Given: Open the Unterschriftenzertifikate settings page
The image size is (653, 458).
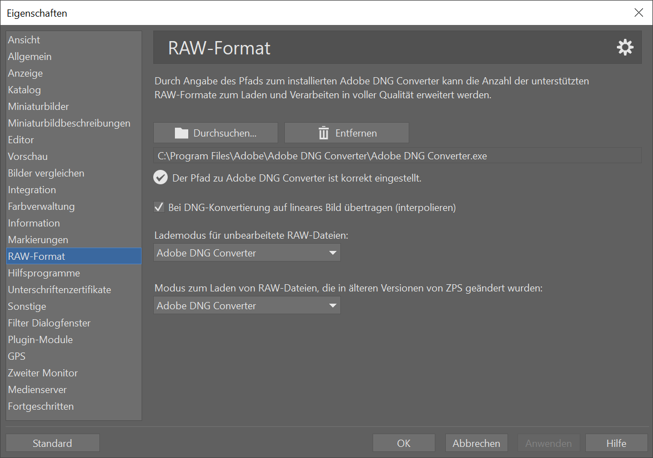Looking at the screenshot, I should (59, 290).
